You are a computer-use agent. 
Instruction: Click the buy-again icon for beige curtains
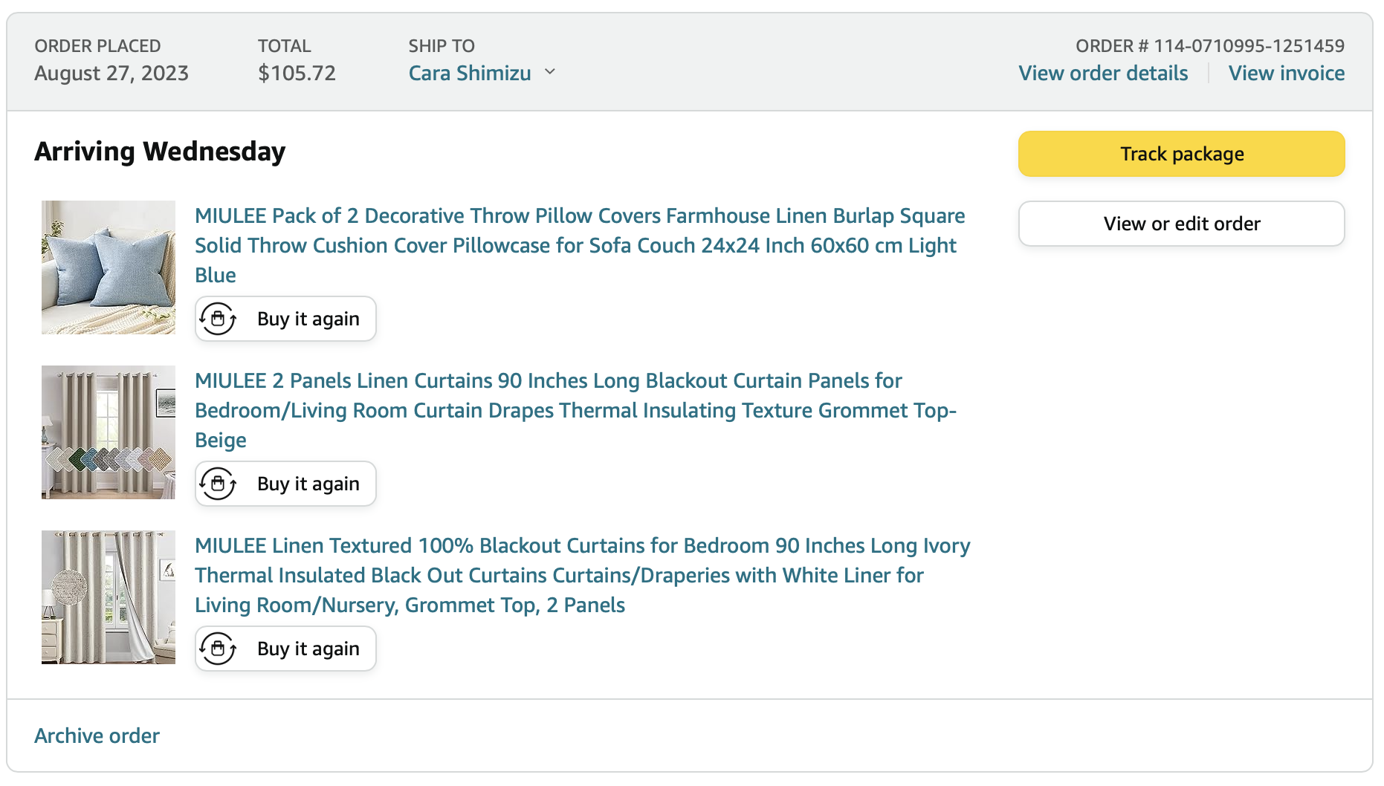218,484
